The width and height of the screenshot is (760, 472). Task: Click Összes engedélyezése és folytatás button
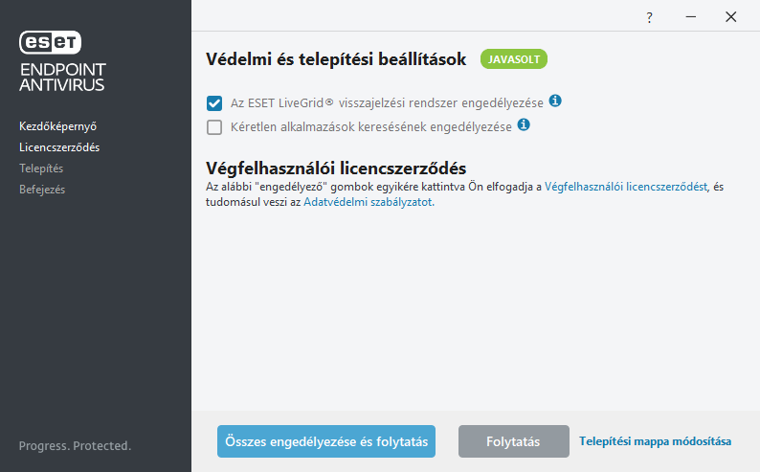click(x=326, y=441)
